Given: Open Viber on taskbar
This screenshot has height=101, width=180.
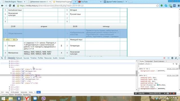Looking at the screenshot, I should coord(44,98).
